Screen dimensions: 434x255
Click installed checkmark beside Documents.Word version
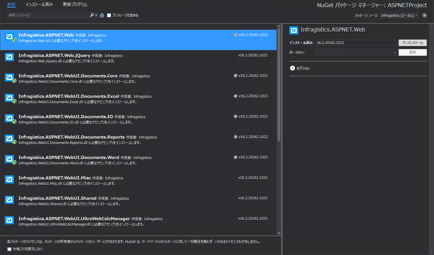click(236, 157)
